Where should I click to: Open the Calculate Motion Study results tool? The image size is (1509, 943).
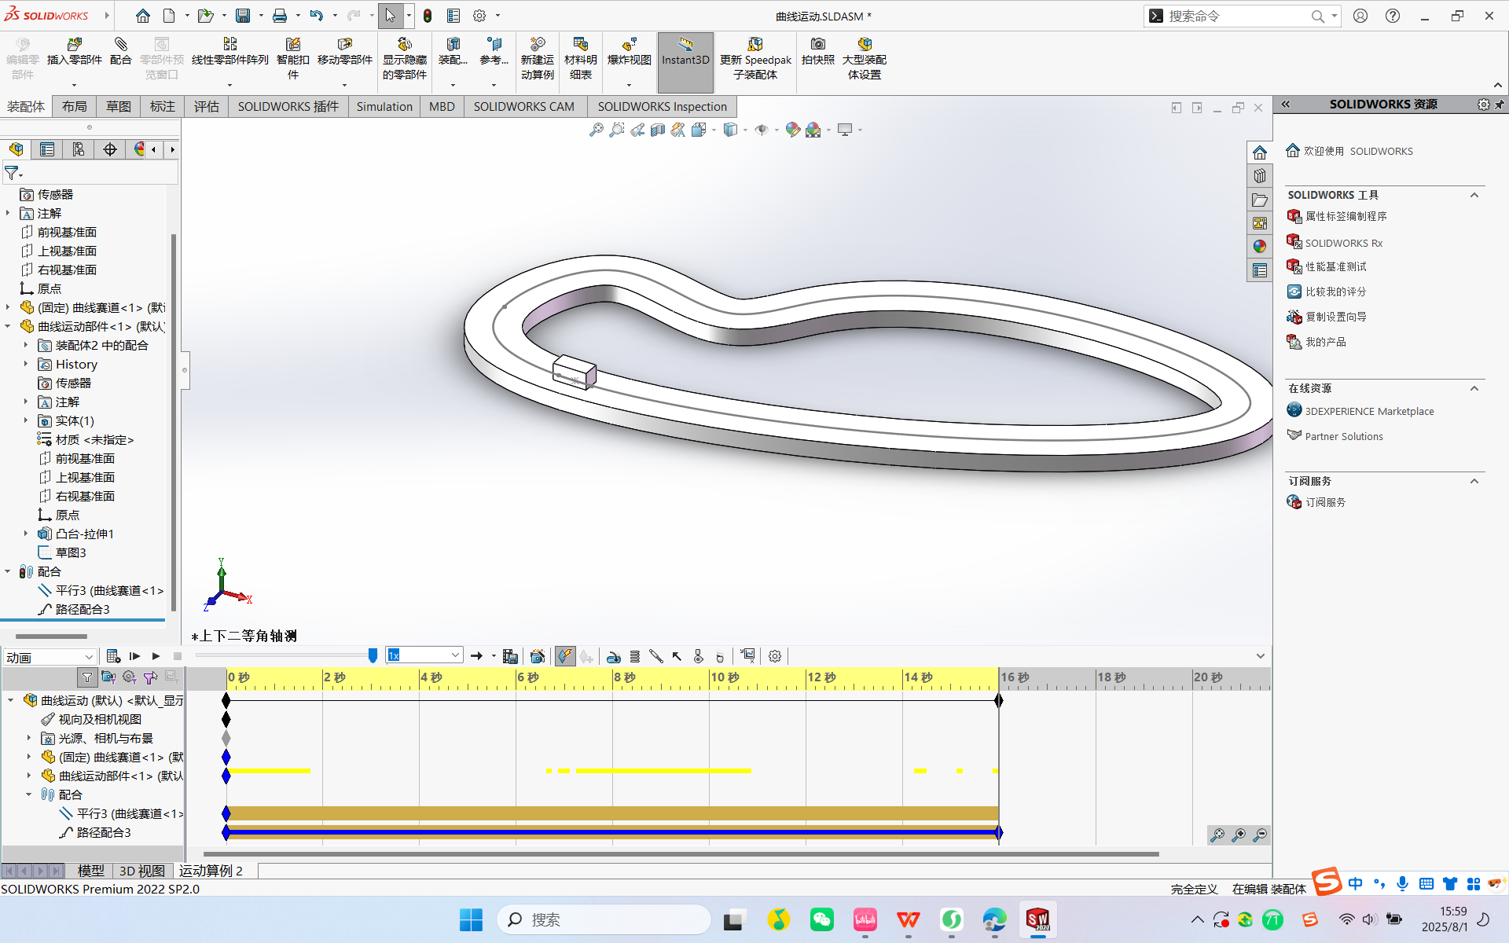point(113,656)
